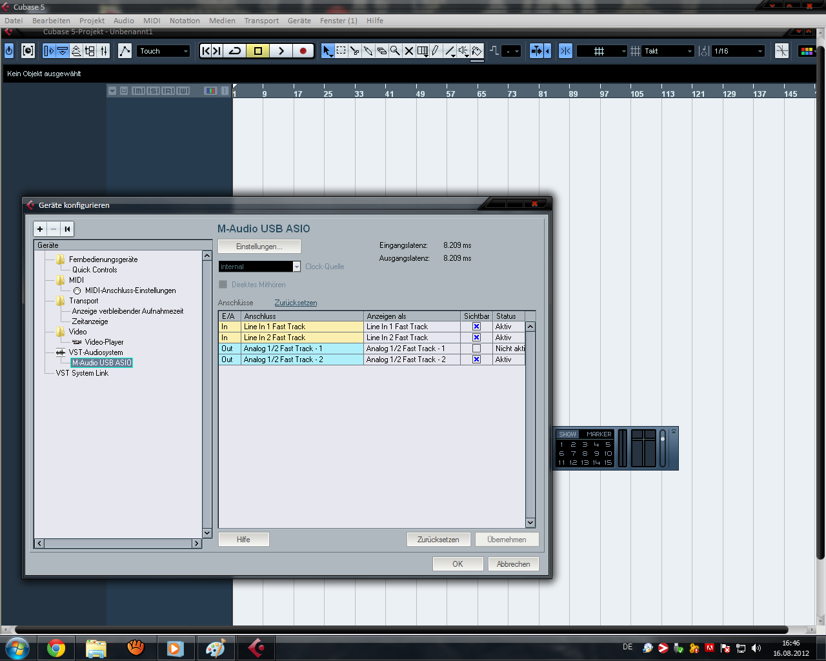The image size is (826, 661).
Task: Open the track list header dropdown arrow
Action: (112, 91)
